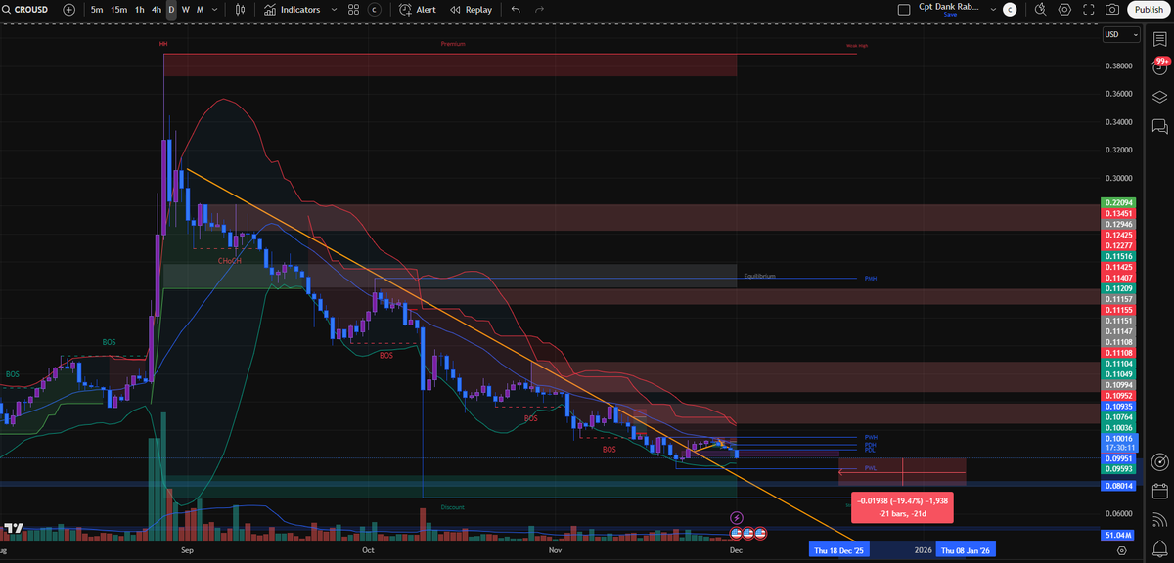This screenshot has width=1174, height=563.
Task: Select the weekly W timeframe
Action: pos(186,9)
